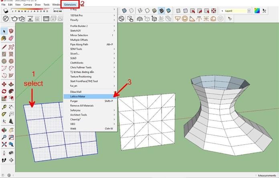The height and width of the screenshot is (178, 279).
Task: Expand the V-Ray submenu
Action: coord(90,10)
